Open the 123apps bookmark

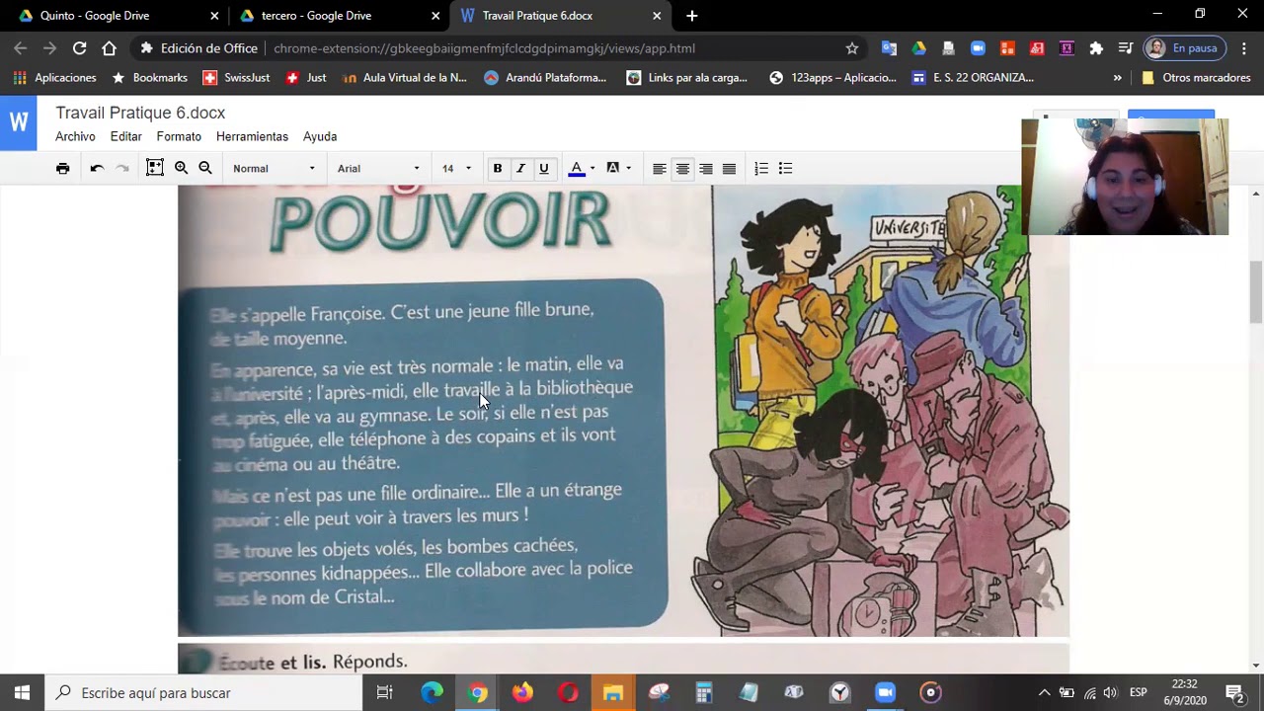click(832, 78)
